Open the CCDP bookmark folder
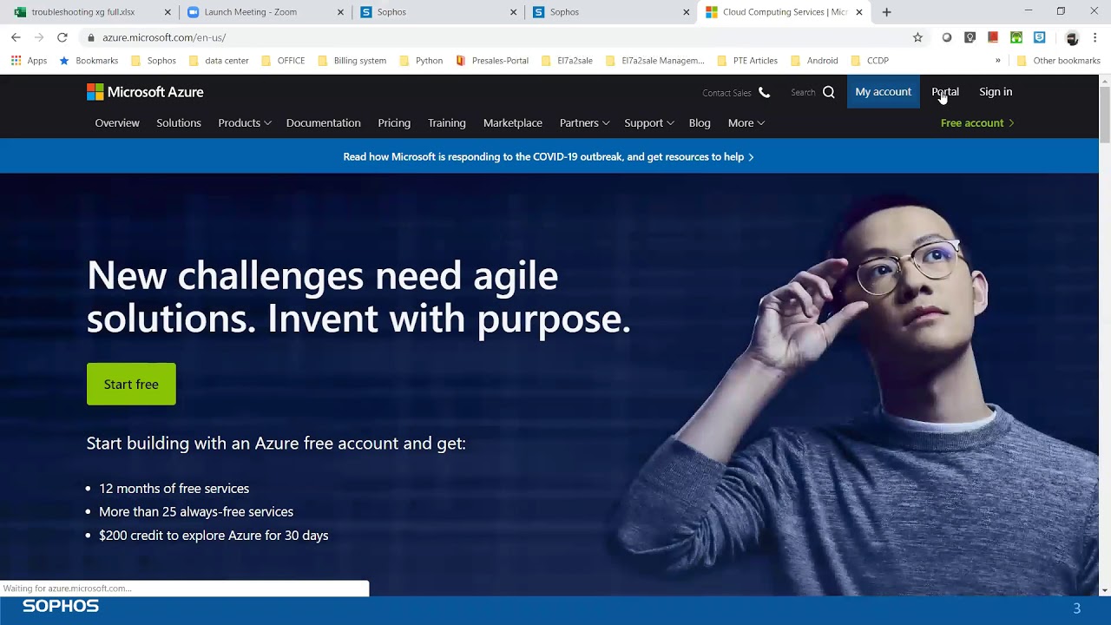 pyautogui.click(x=870, y=61)
